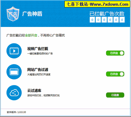
Task: Click the 软件版本 1.0.0.30 version label
Action: [16, 112]
